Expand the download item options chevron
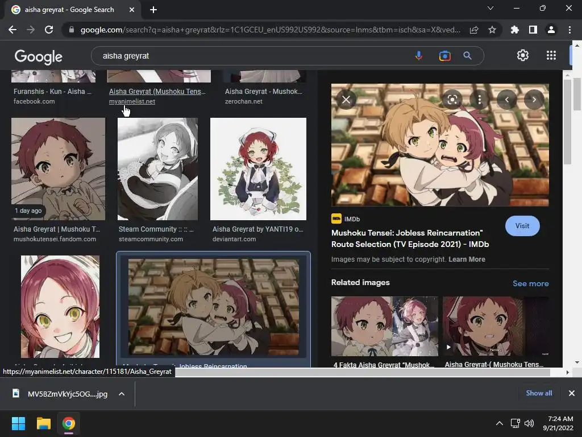The image size is (582, 437). 122,394
